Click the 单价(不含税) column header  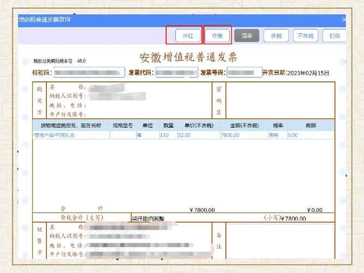tap(199, 126)
